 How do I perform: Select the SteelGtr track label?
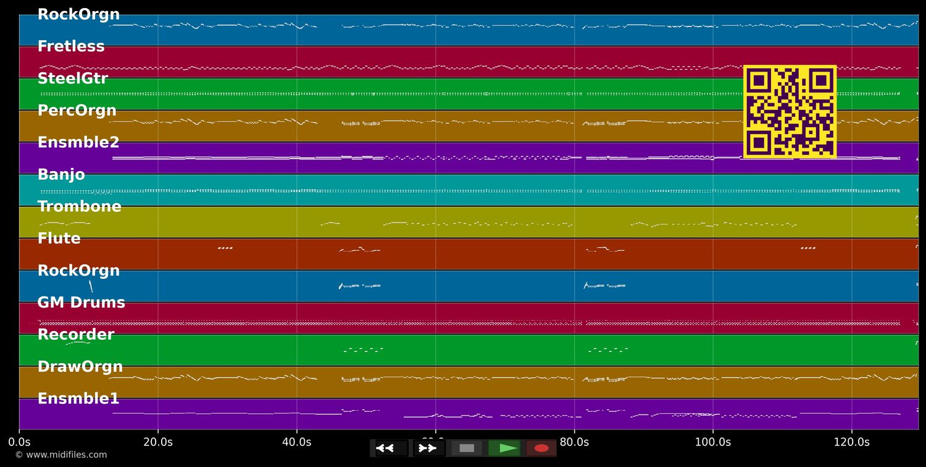pos(73,79)
